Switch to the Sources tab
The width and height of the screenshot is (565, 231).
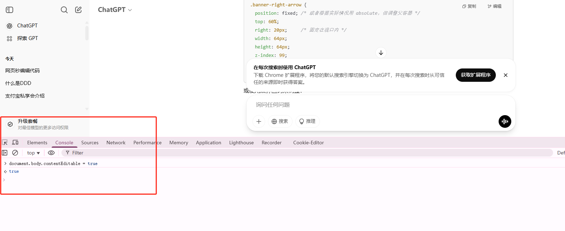[x=90, y=143]
